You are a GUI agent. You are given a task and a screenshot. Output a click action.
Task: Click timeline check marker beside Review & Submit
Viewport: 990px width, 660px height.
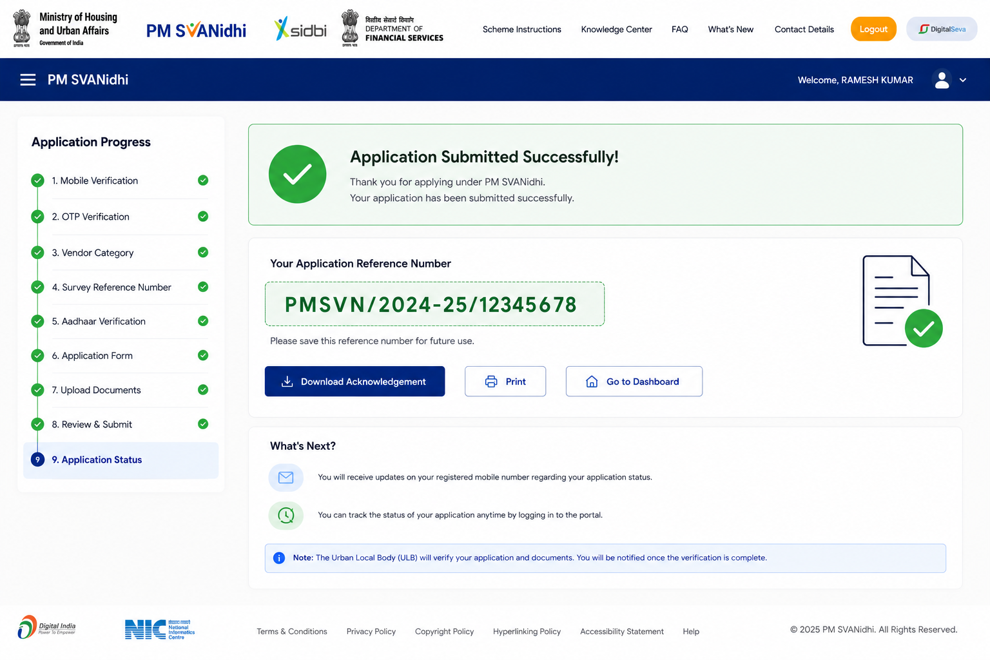pyautogui.click(x=37, y=424)
